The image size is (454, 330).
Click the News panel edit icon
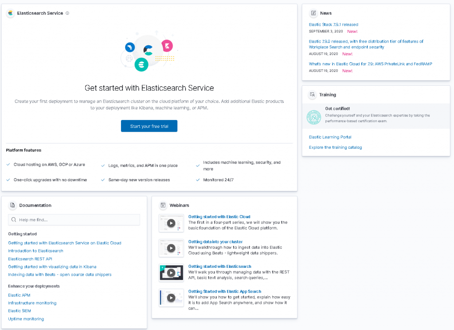pyautogui.click(x=313, y=13)
